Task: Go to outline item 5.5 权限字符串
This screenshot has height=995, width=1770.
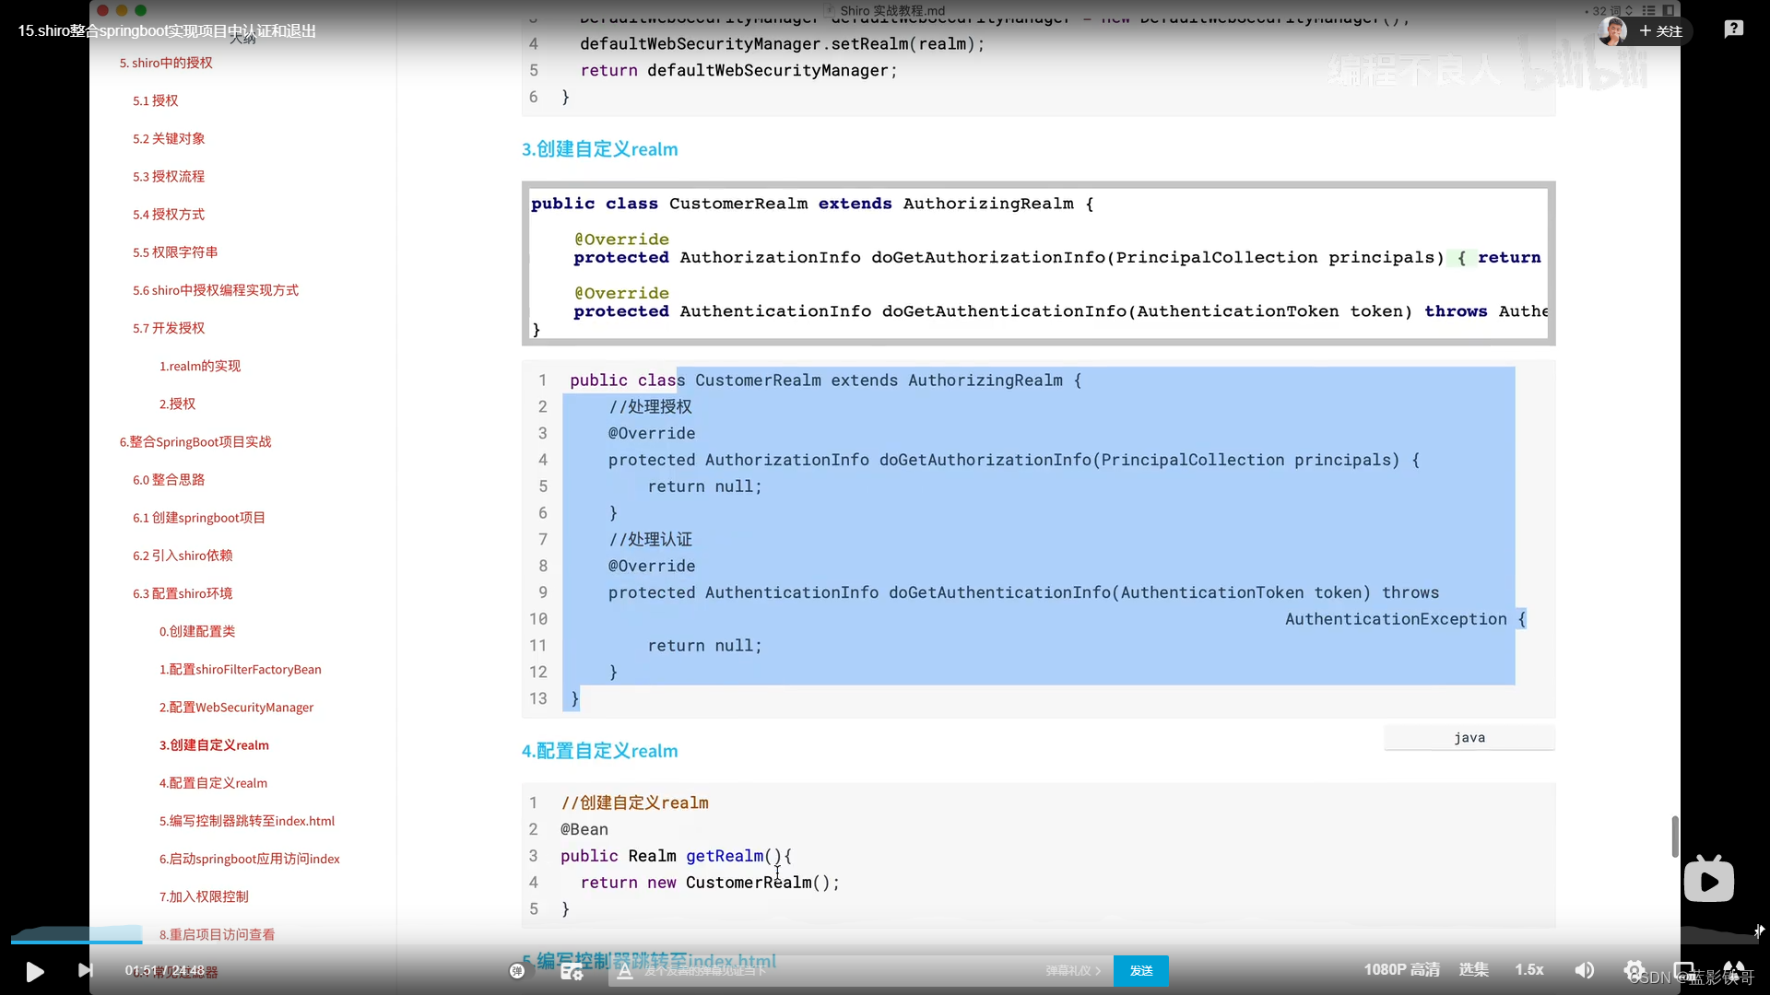Action: [x=175, y=252]
